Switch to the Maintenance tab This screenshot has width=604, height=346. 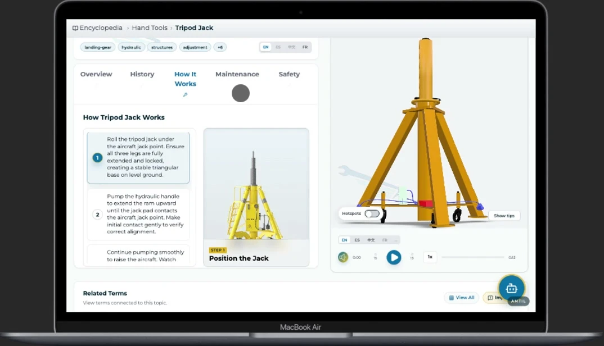(237, 74)
